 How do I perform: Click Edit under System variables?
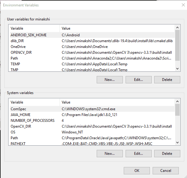(138, 154)
